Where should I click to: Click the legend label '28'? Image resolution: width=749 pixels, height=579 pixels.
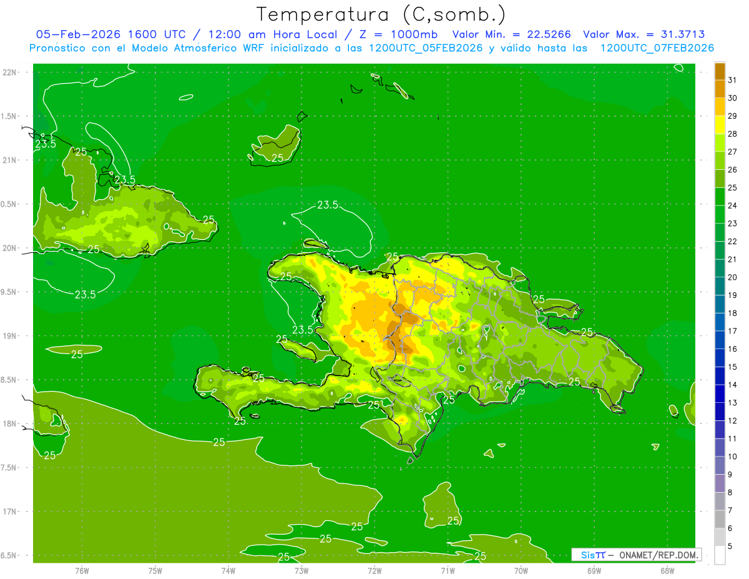[x=733, y=134]
